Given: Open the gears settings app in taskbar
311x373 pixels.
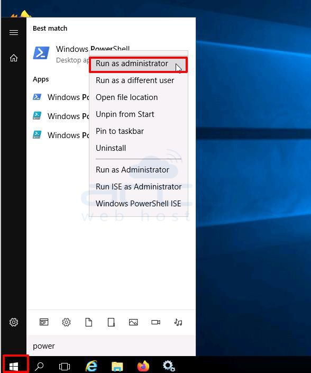Looking at the screenshot, I should pyautogui.click(x=169, y=366).
